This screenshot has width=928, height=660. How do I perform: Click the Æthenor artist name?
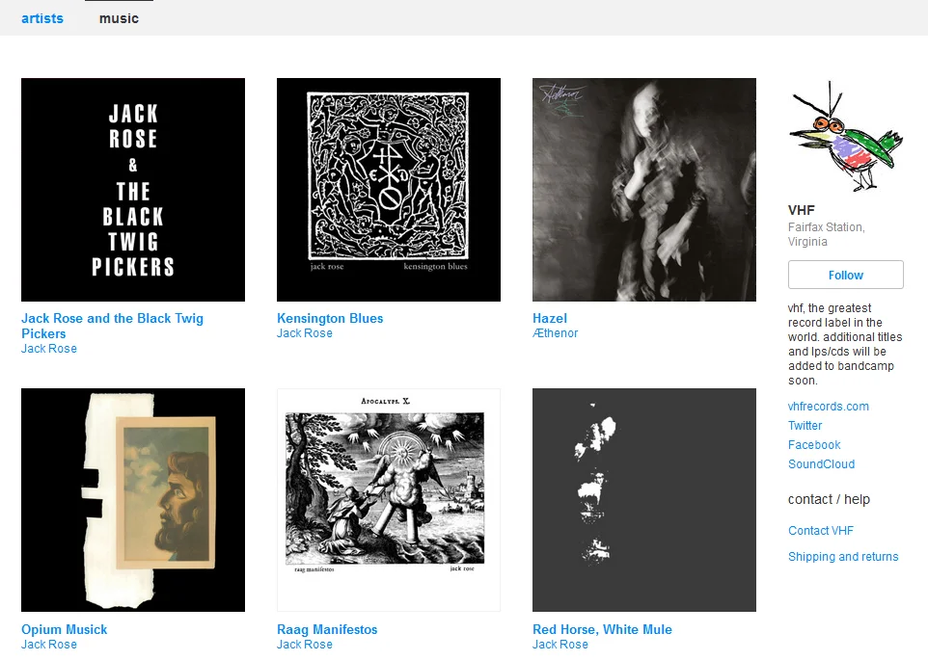[555, 333]
